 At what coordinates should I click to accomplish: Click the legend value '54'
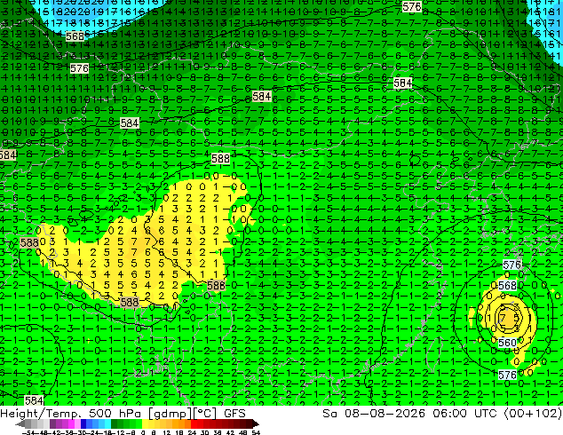pyautogui.click(x=256, y=432)
